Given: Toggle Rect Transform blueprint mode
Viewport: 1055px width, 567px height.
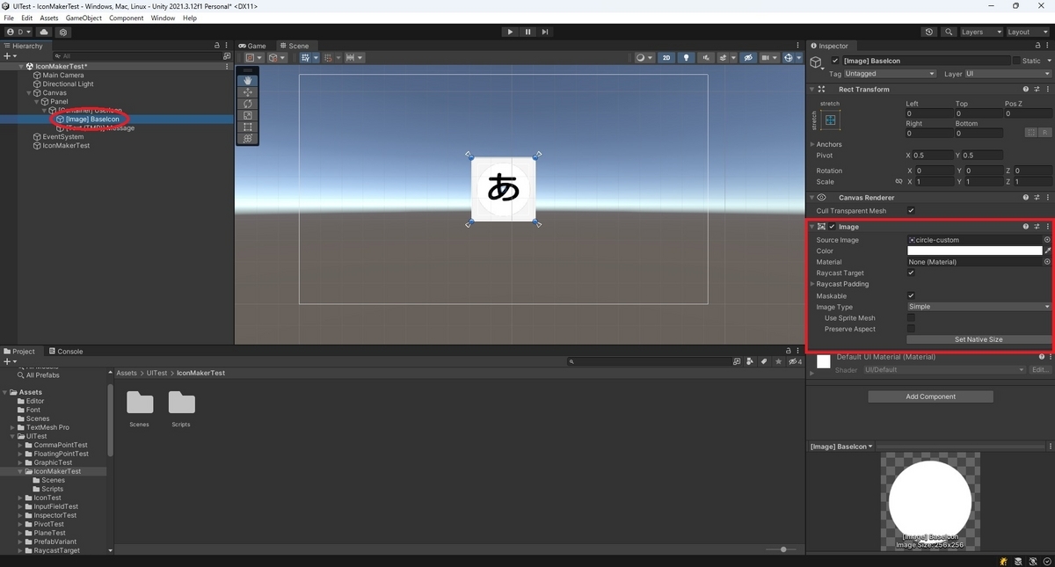Looking at the screenshot, I should tap(1031, 133).
